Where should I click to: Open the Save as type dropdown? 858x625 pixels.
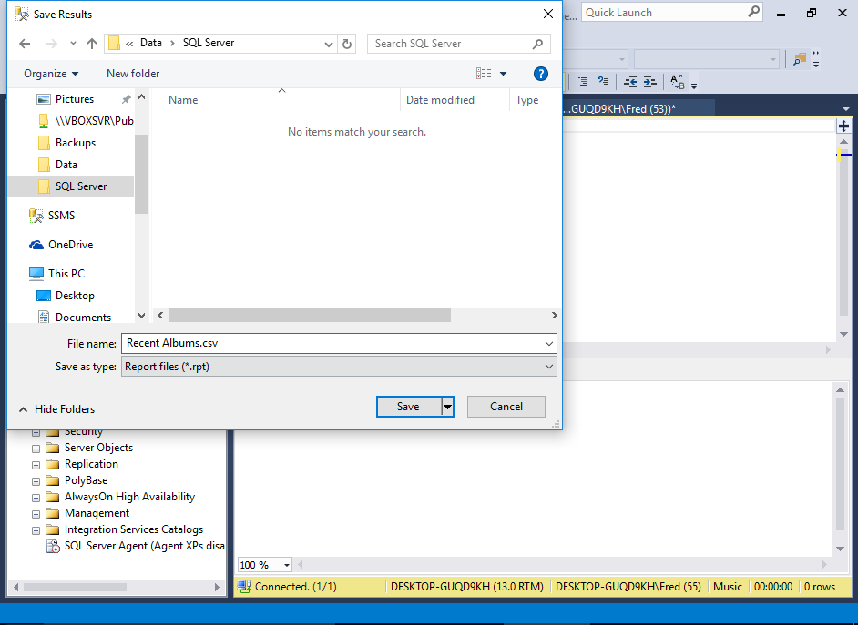click(338, 367)
